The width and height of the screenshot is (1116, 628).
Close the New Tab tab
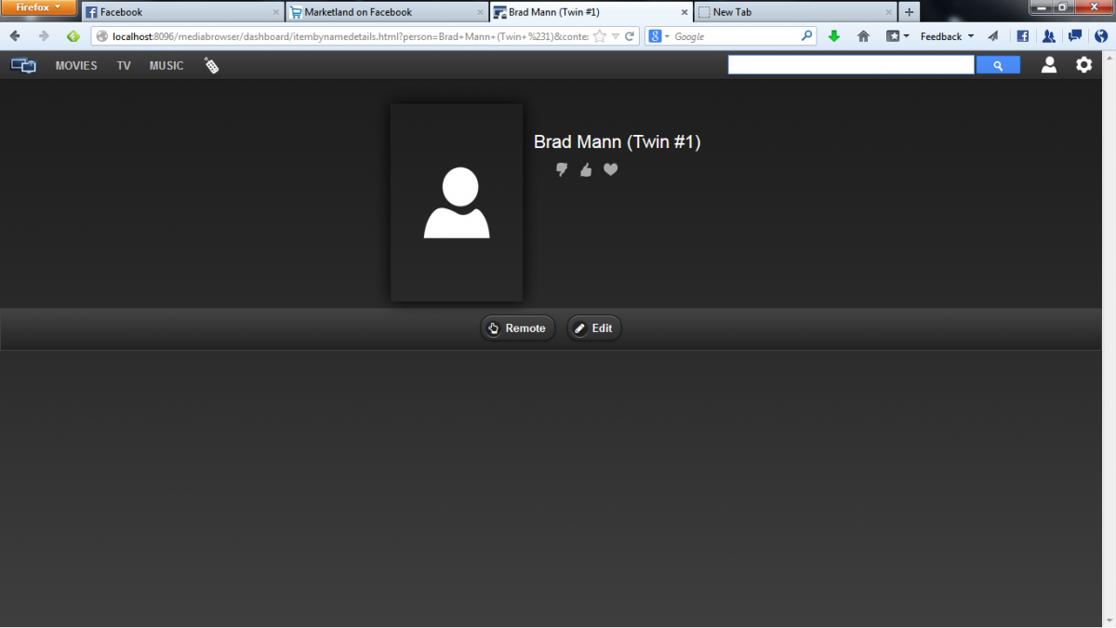pos(889,12)
